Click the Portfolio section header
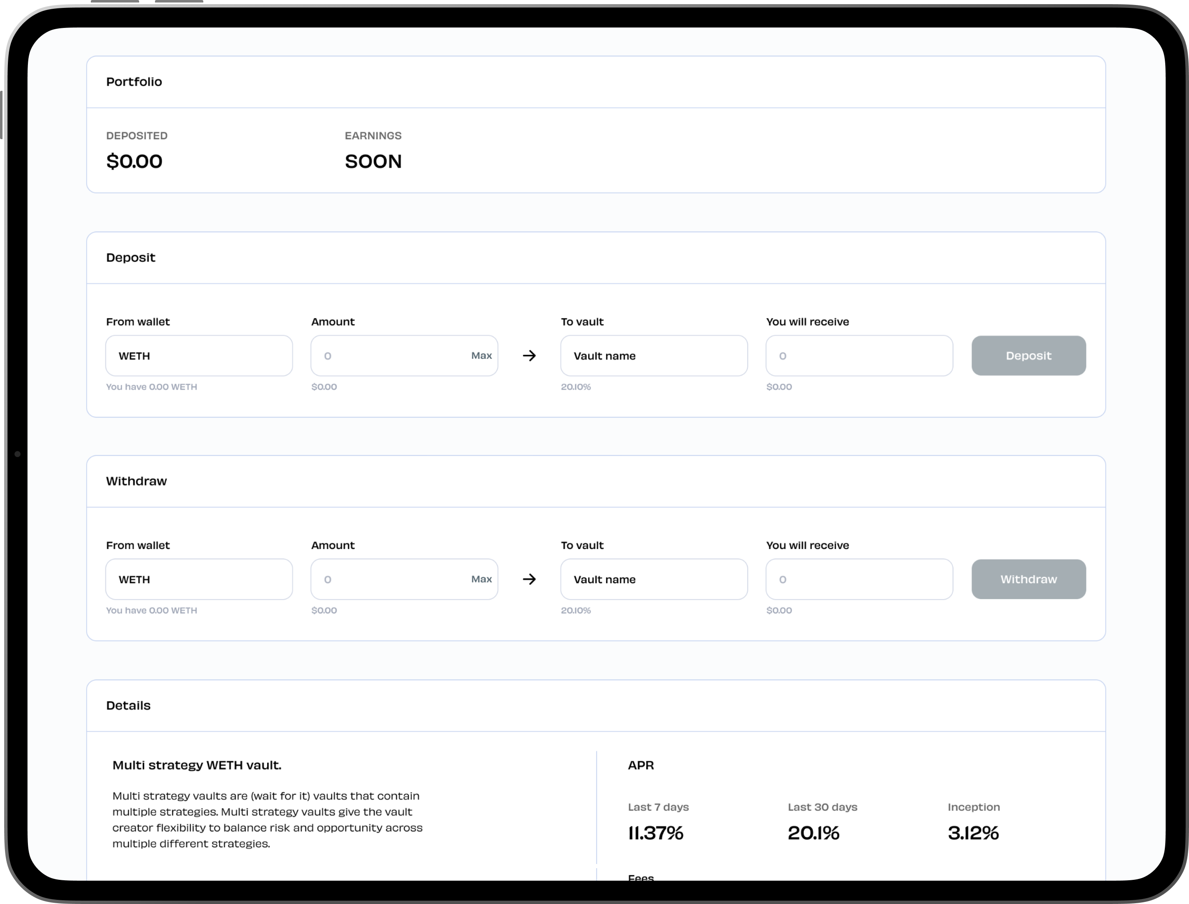Screen dimensions: 1189x904 [134, 82]
